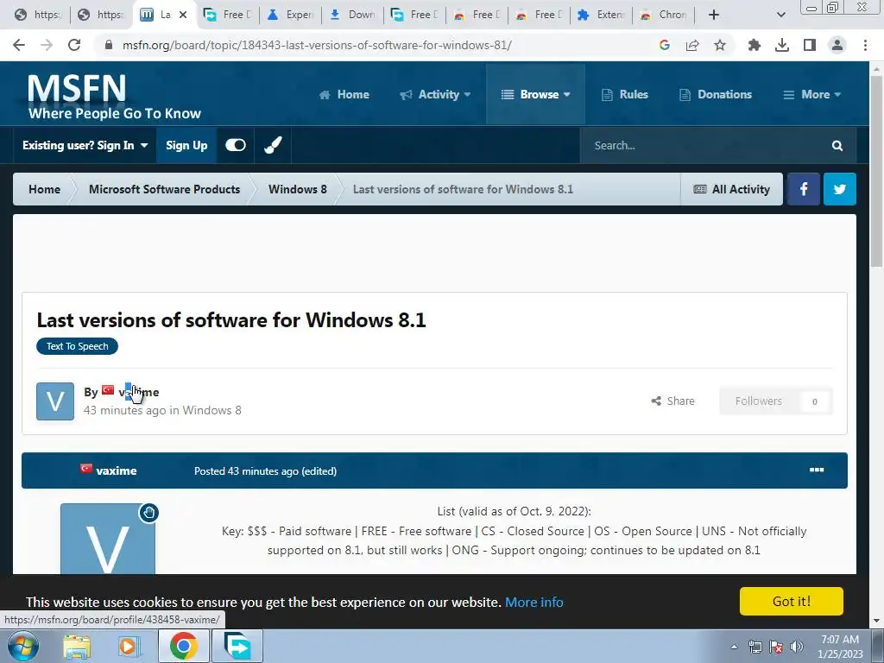Switch to the first https tab
The width and height of the screenshot is (884, 663).
pyautogui.click(x=37, y=15)
